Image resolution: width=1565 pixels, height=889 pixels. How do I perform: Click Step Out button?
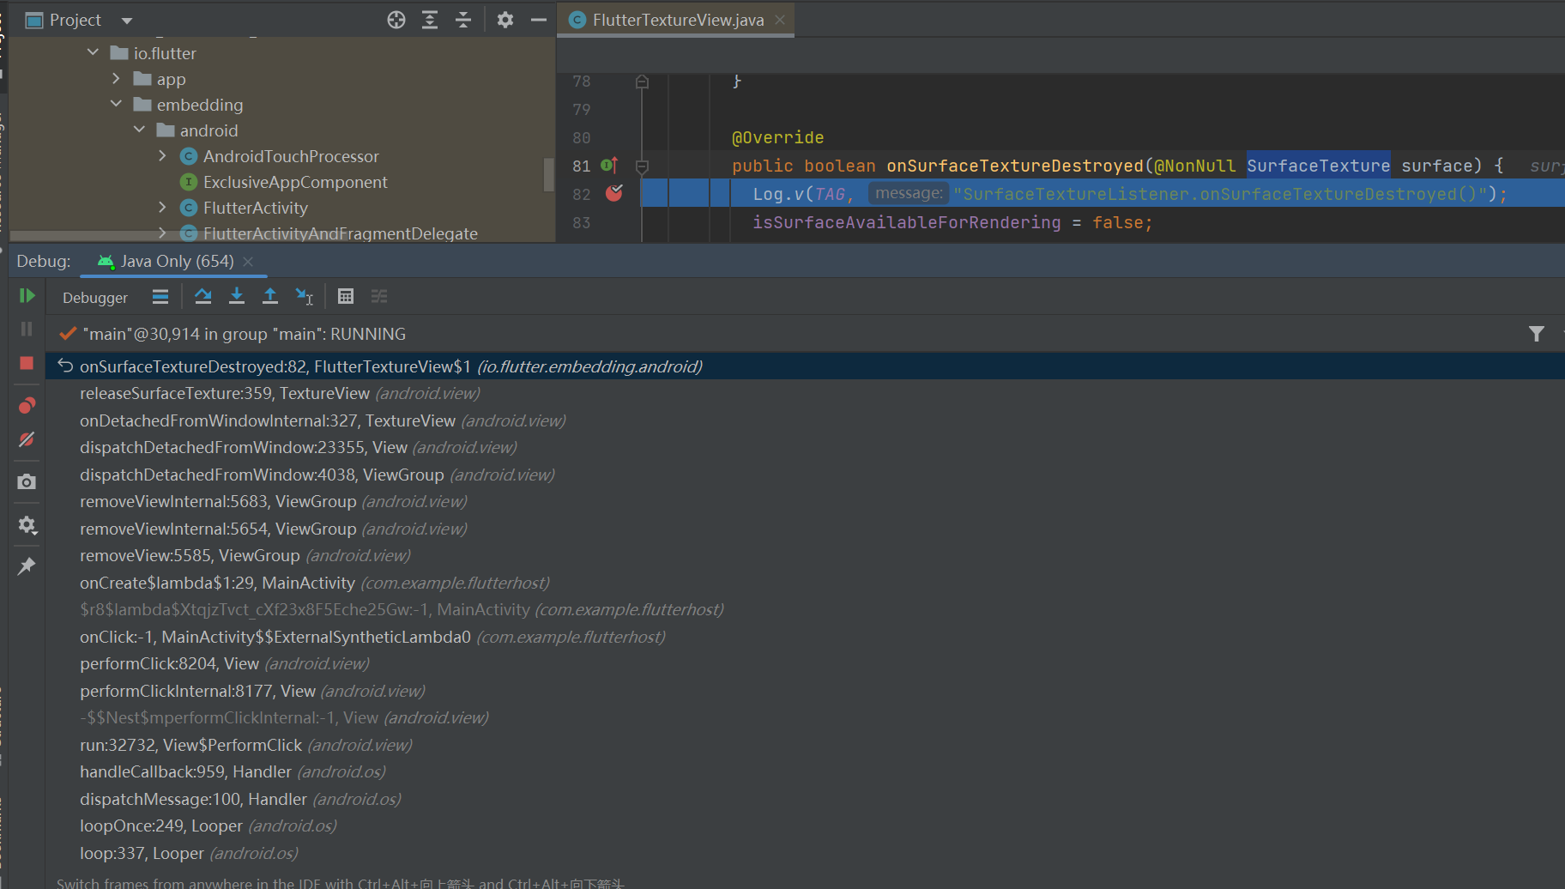click(x=270, y=297)
